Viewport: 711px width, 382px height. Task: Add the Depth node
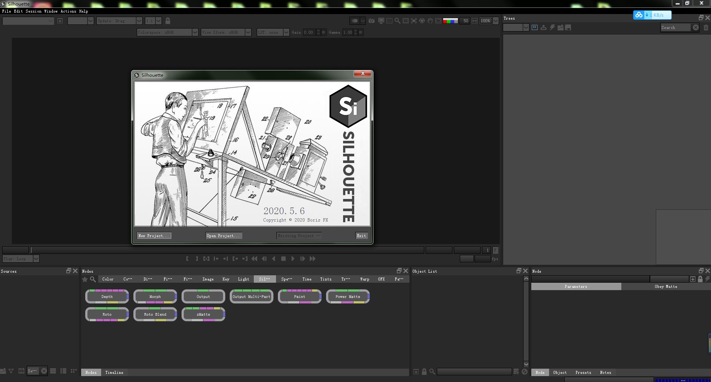(x=107, y=296)
